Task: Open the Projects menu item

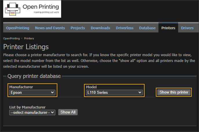Action: coord(78,28)
